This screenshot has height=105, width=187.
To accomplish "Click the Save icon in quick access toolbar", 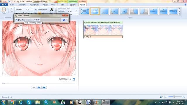I will [6, 1].
